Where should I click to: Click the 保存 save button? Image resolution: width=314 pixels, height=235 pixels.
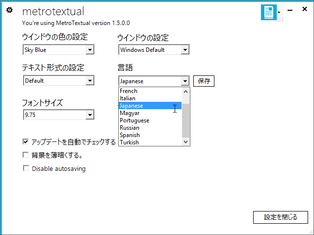click(204, 81)
